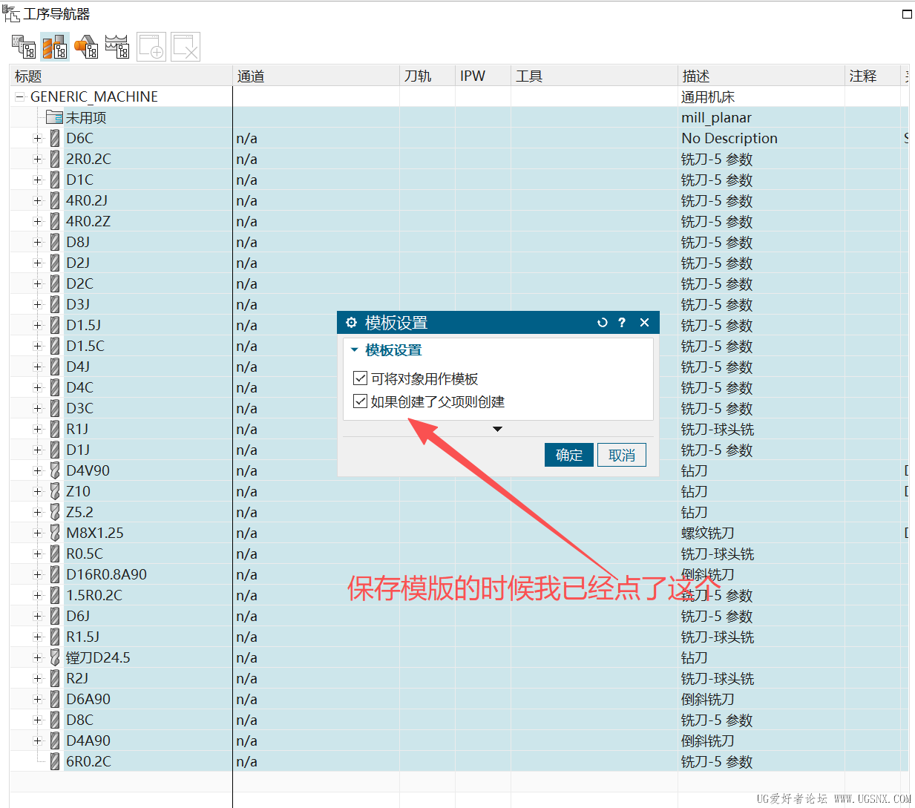Expand the R0.5C tool node
This screenshot has width=915, height=808.
(x=37, y=554)
